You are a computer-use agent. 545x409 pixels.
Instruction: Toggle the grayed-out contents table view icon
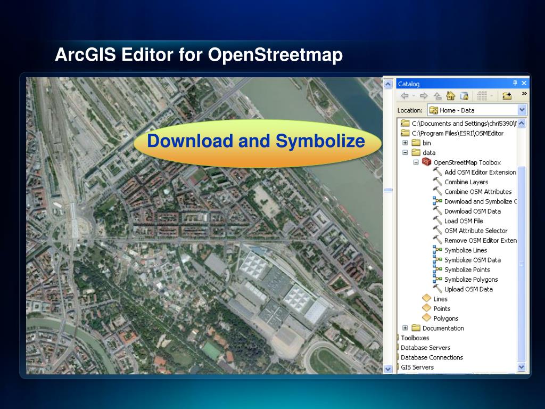(x=482, y=96)
